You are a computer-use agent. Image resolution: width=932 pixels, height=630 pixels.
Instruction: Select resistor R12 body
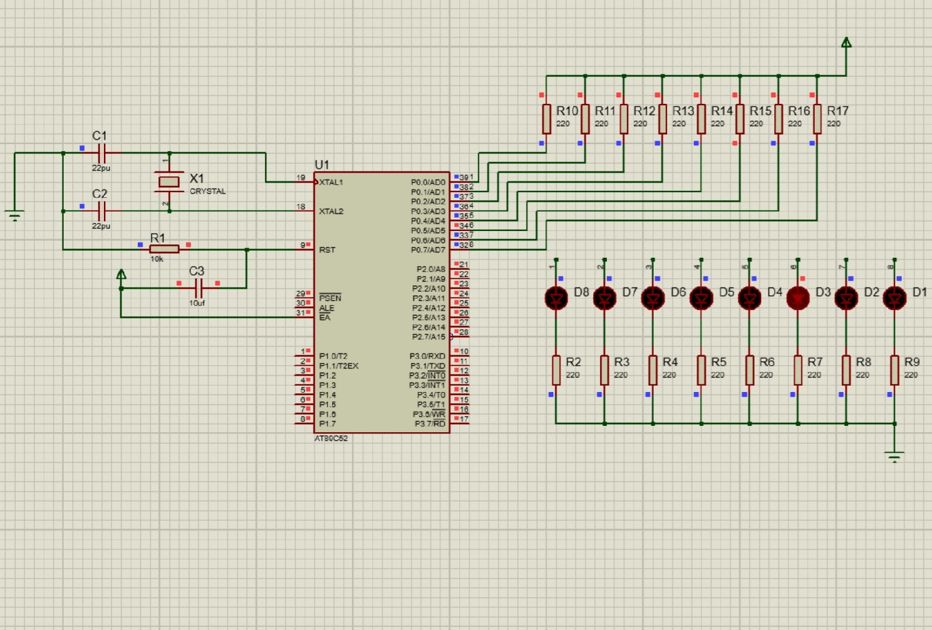624,119
